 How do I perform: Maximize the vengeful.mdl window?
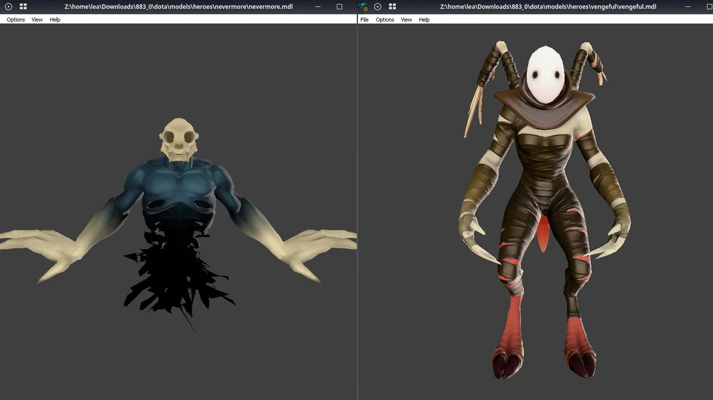click(709, 7)
